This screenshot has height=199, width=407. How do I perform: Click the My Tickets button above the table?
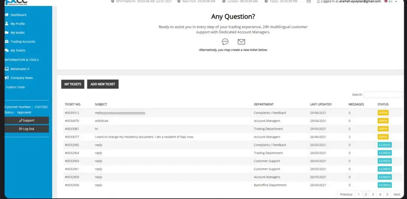pyautogui.click(x=73, y=84)
